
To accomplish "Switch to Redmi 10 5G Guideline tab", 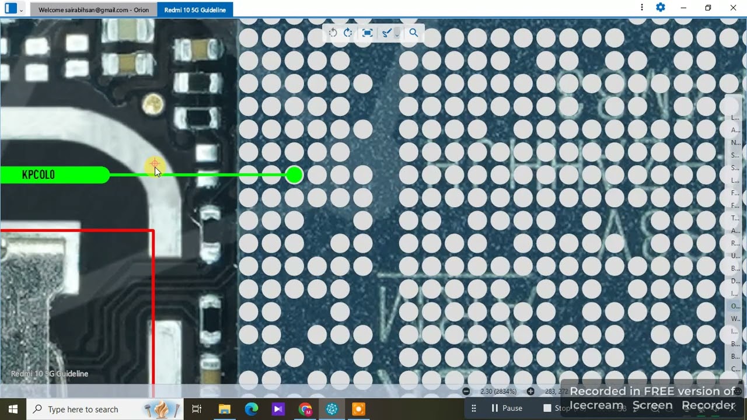I will pyautogui.click(x=195, y=10).
